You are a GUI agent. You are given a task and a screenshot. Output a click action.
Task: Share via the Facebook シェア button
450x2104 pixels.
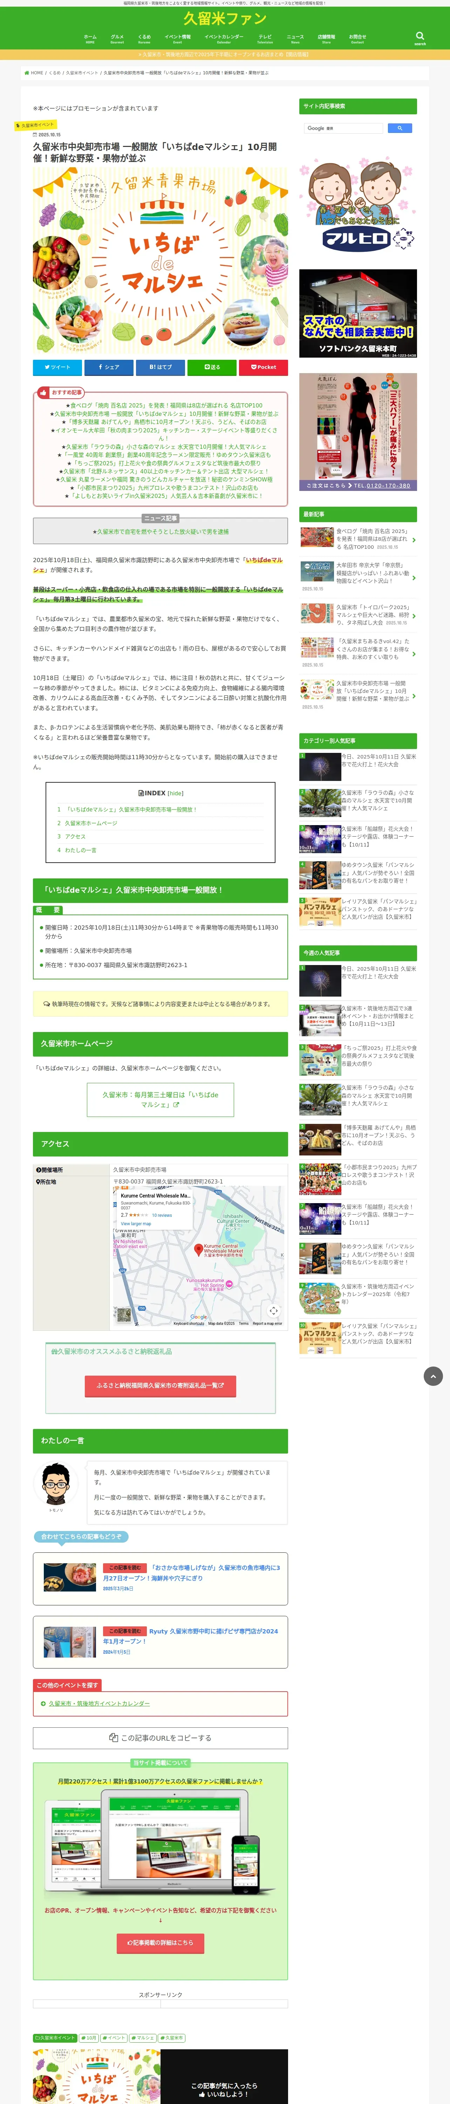[x=109, y=367]
